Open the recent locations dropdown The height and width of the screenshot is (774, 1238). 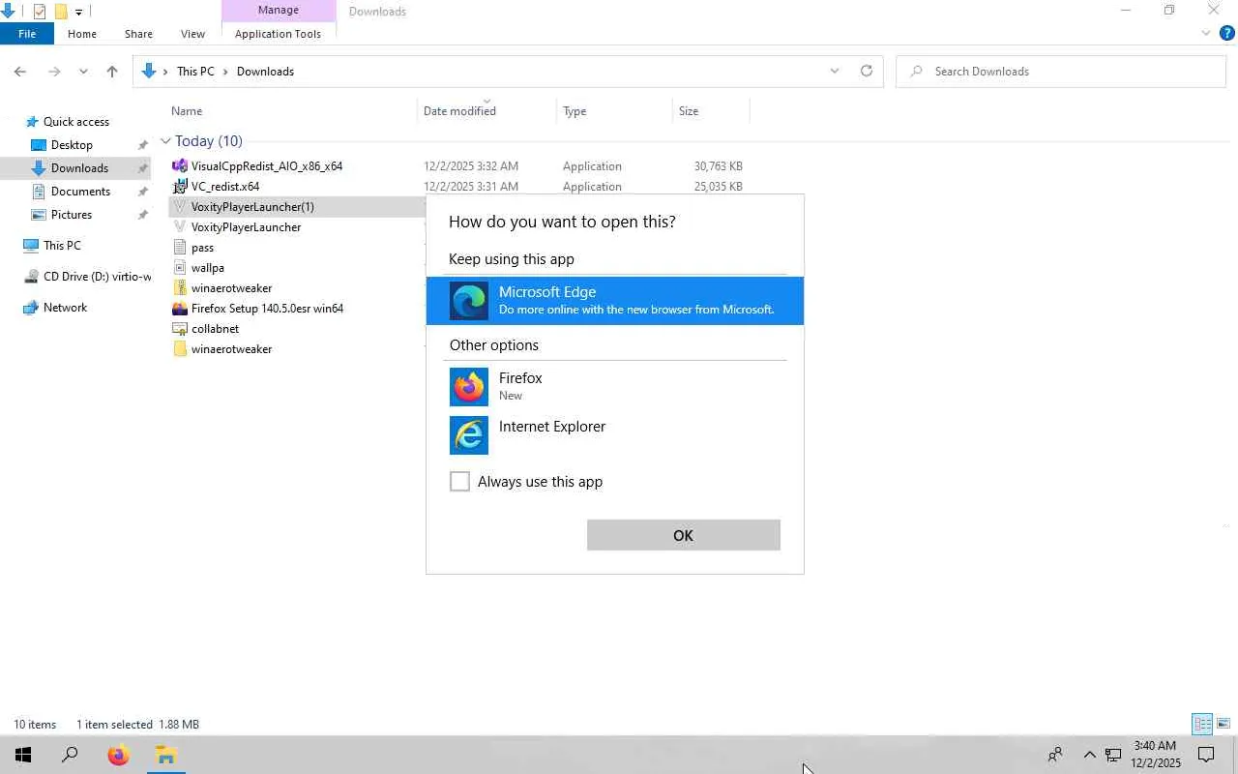point(84,72)
